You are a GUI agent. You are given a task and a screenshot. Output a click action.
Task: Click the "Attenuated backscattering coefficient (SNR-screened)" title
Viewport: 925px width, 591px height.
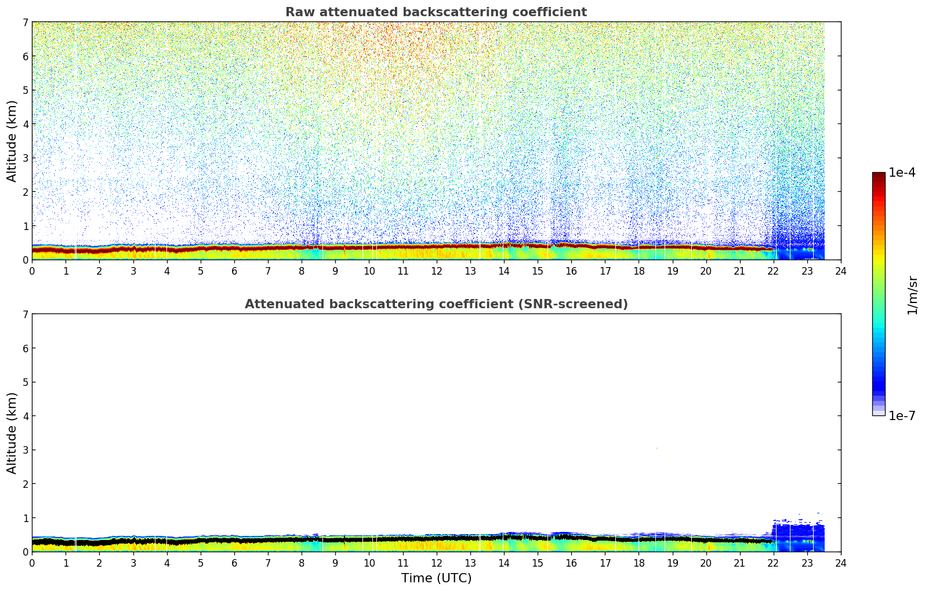(436, 304)
